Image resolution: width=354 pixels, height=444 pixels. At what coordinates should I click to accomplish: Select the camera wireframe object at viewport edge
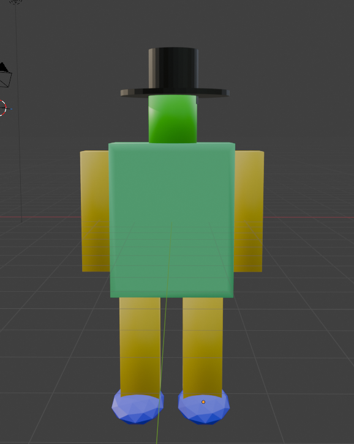coord(5,75)
